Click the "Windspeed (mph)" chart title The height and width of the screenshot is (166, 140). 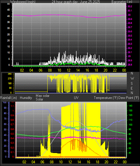click(x=23, y=2)
